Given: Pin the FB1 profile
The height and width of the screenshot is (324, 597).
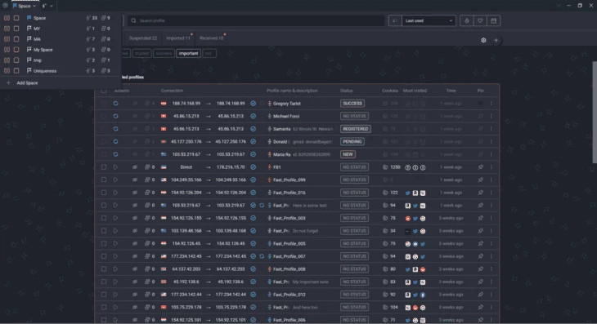Looking at the screenshot, I should (481, 167).
